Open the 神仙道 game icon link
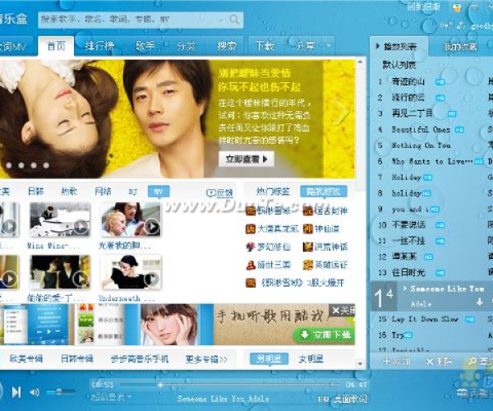 click(x=308, y=229)
